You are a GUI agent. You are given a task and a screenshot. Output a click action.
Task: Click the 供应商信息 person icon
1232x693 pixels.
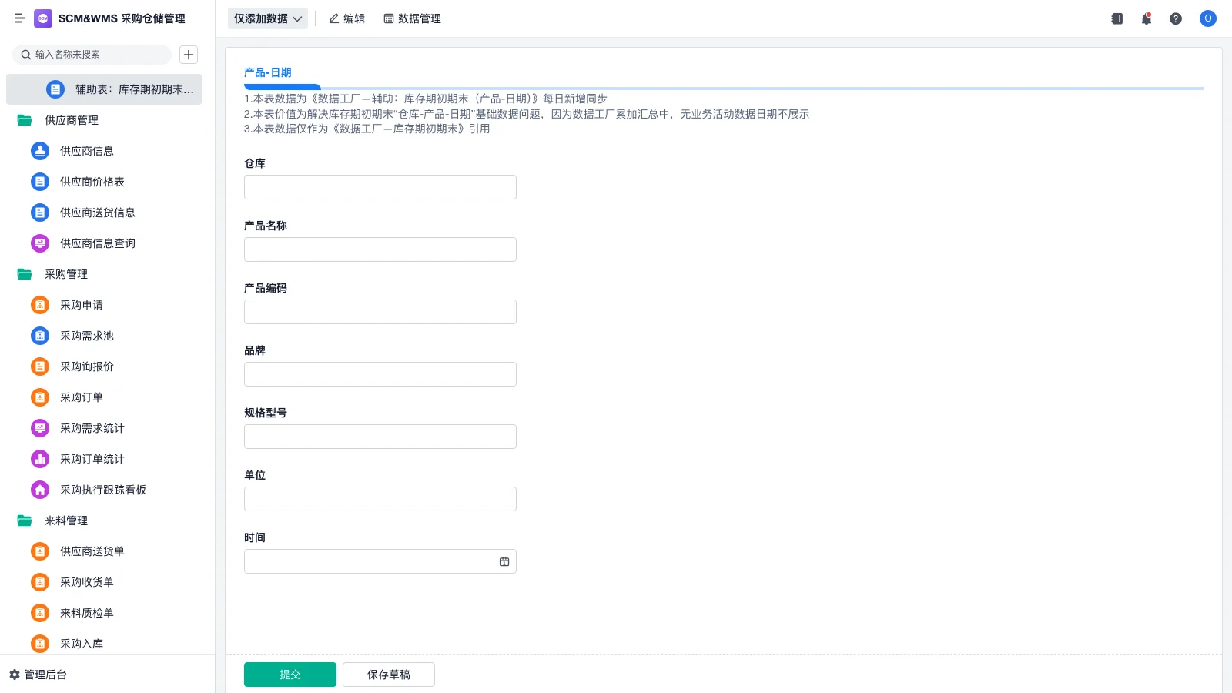40,151
